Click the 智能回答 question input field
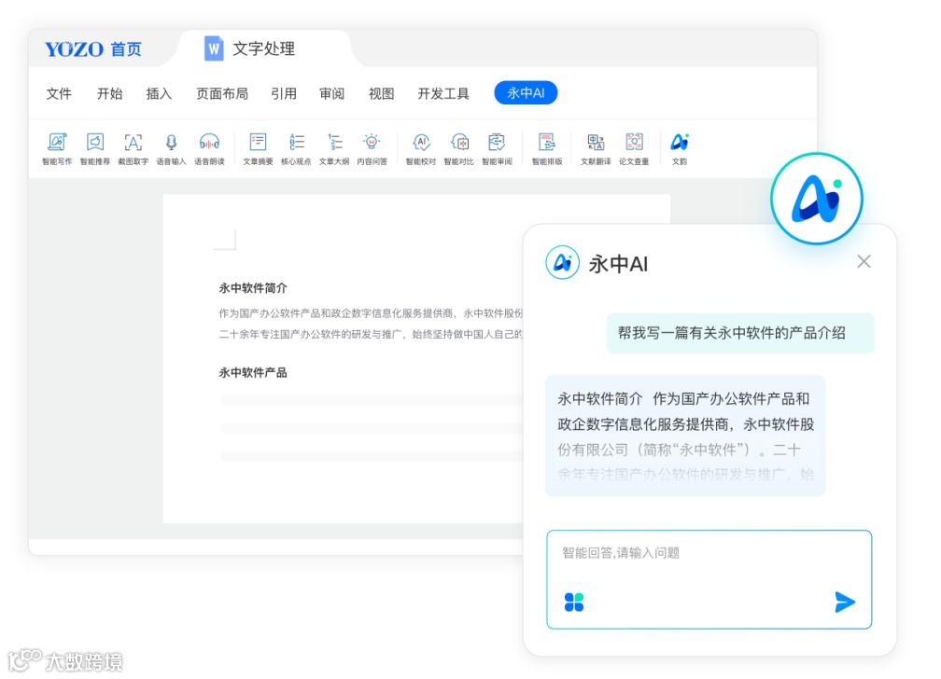Screen dimensions: 941x679 pyautogui.click(x=709, y=579)
